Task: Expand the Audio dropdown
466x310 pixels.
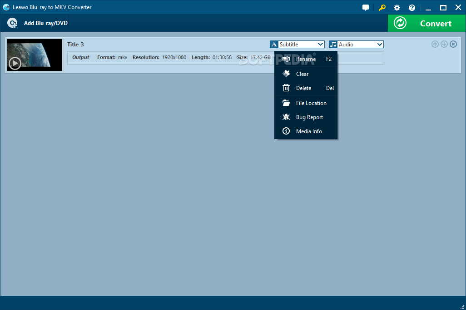Action: tap(380, 45)
